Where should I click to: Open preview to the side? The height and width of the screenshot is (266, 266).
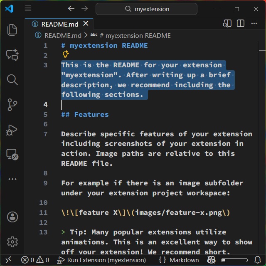click(227, 24)
